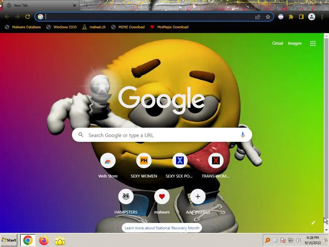Reload the page with the refresh icon
Image resolution: width=329 pixels, height=247 pixels.
point(28,17)
